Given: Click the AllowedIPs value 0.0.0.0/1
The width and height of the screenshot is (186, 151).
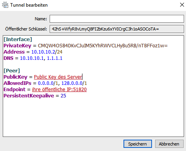Looking at the screenshot, I should 48,83.
